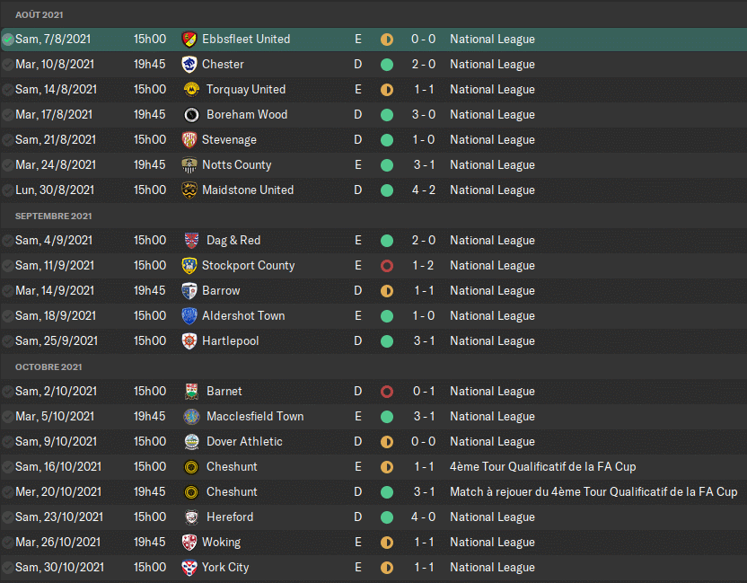Image resolution: width=747 pixels, height=583 pixels.
Task: Open the Torquay United team link
Action: pyautogui.click(x=245, y=90)
